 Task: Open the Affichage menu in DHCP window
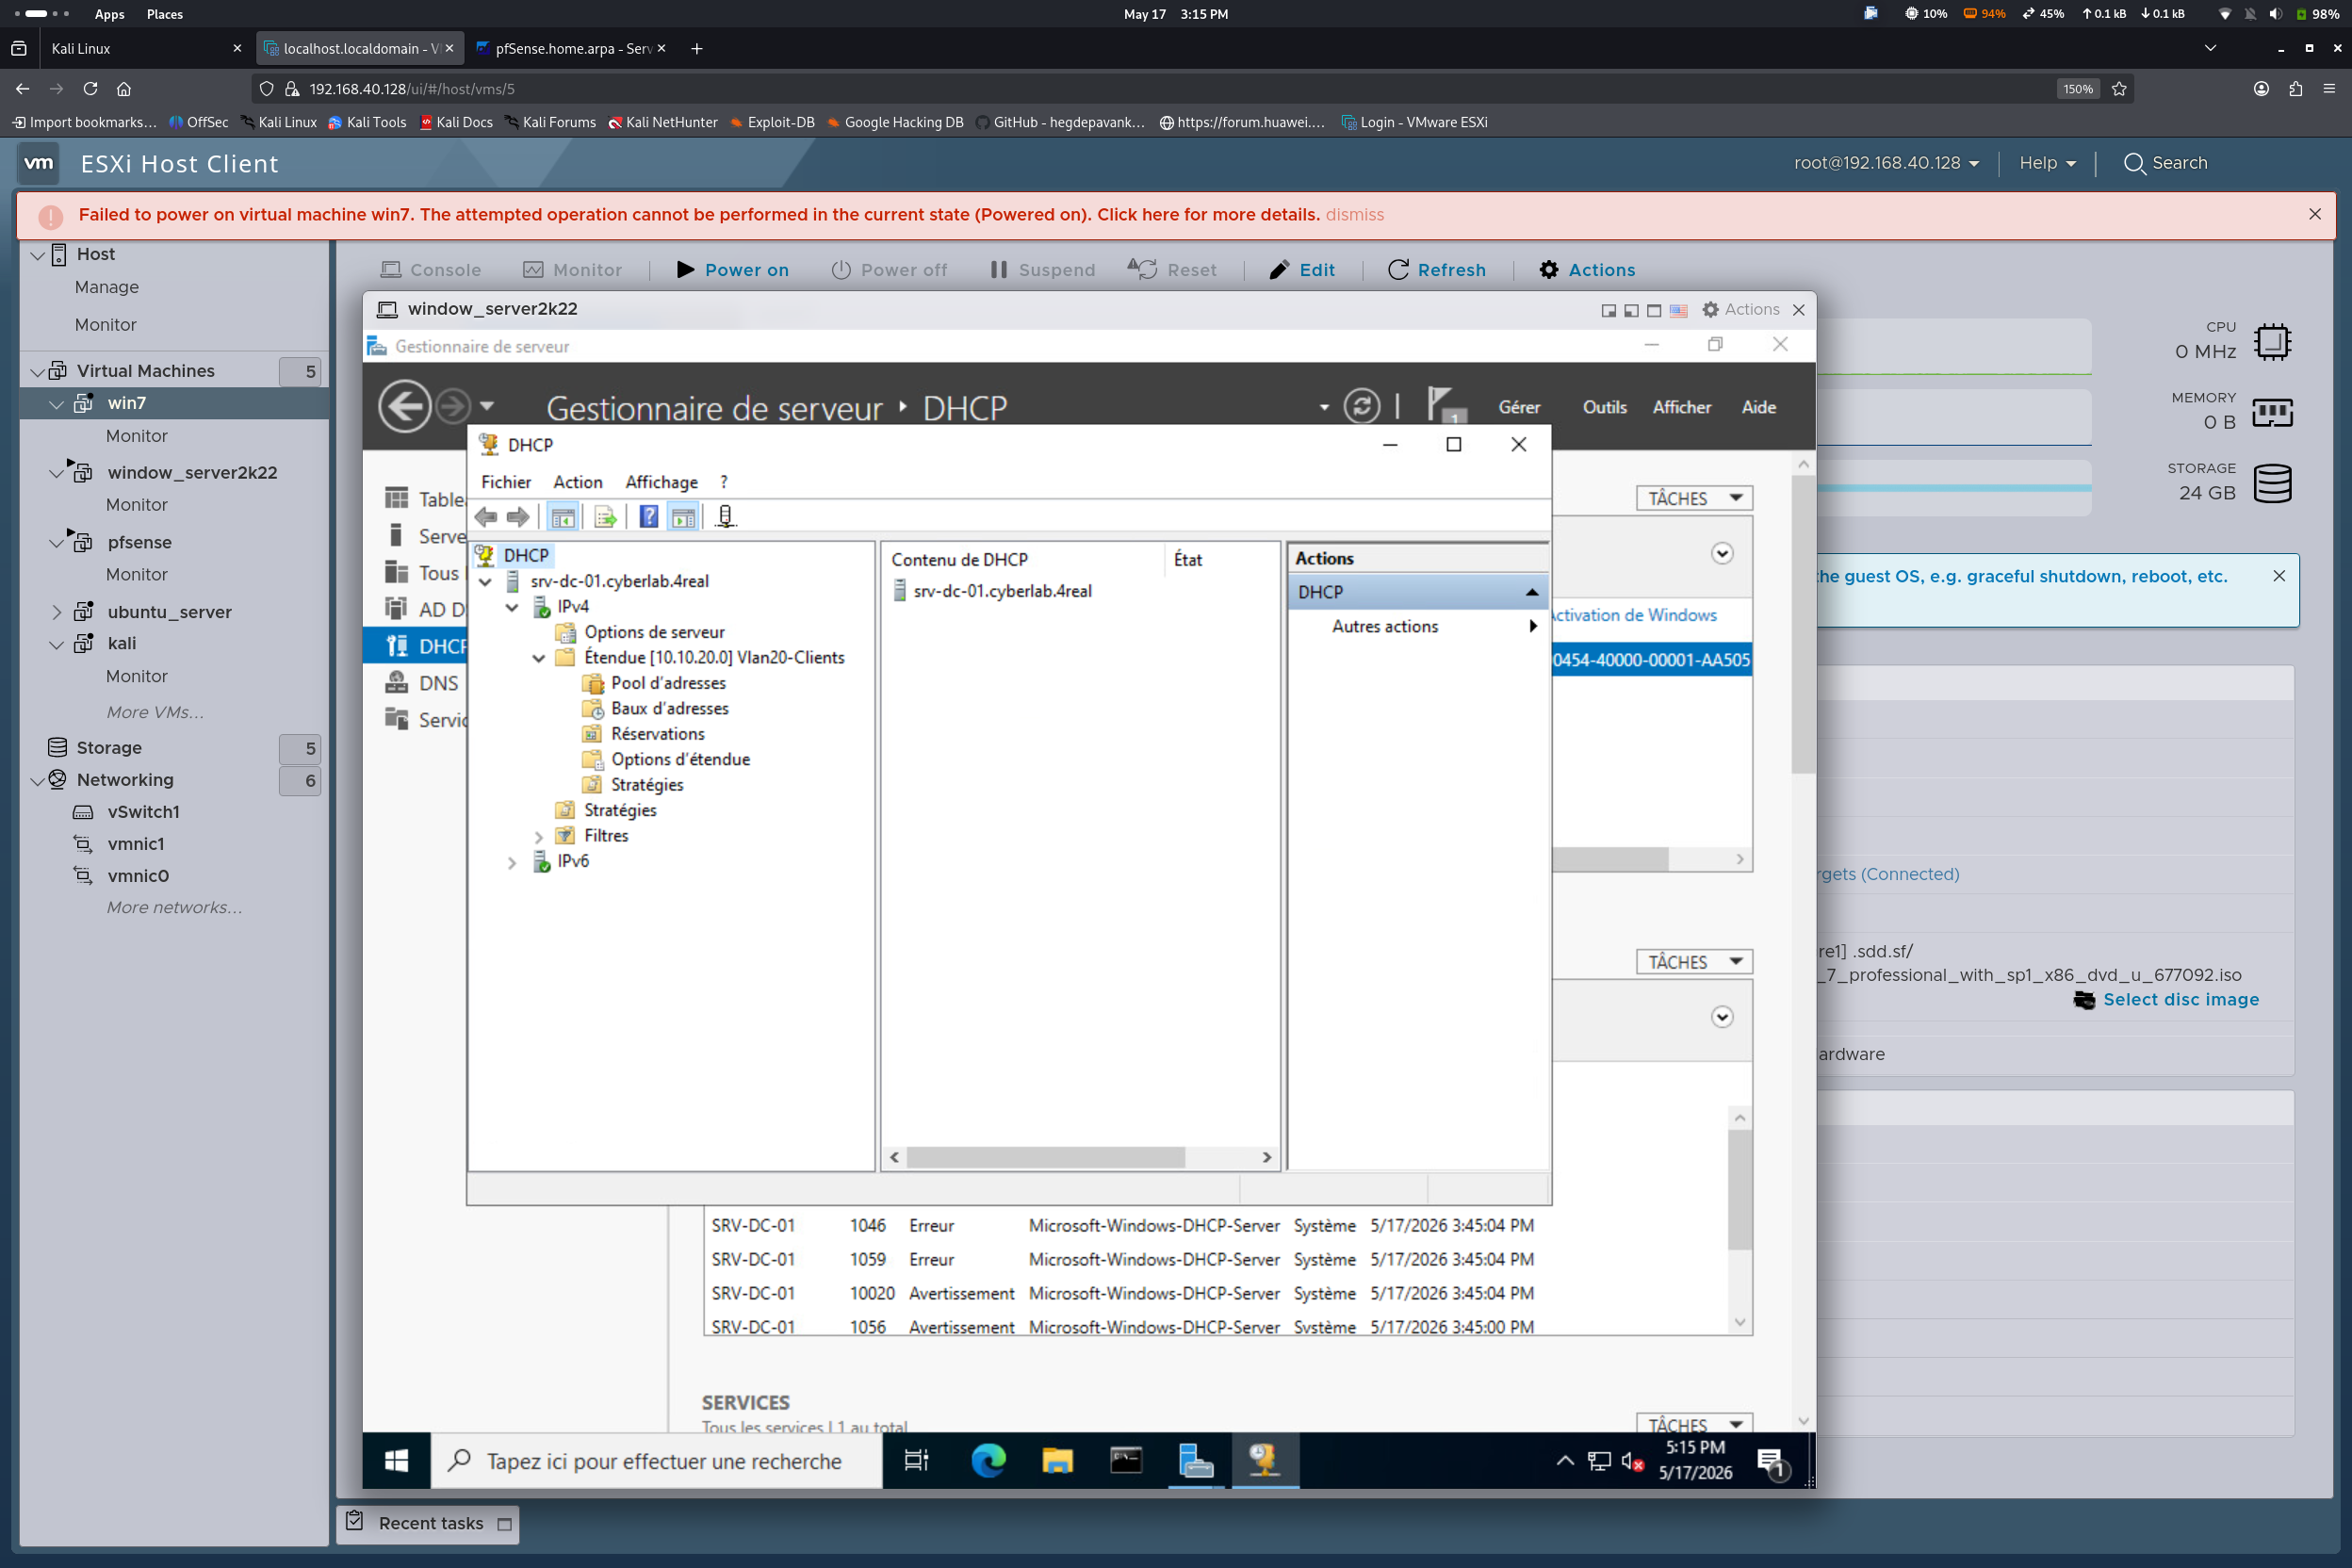click(661, 482)
